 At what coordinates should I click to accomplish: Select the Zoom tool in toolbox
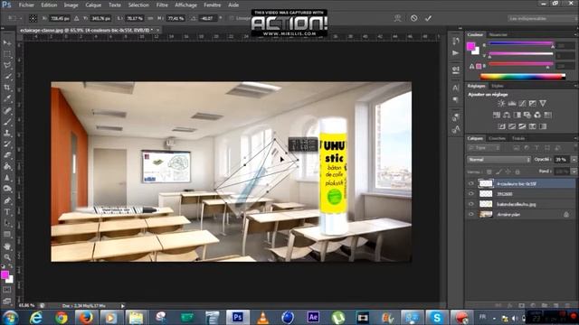pos(7,257)
